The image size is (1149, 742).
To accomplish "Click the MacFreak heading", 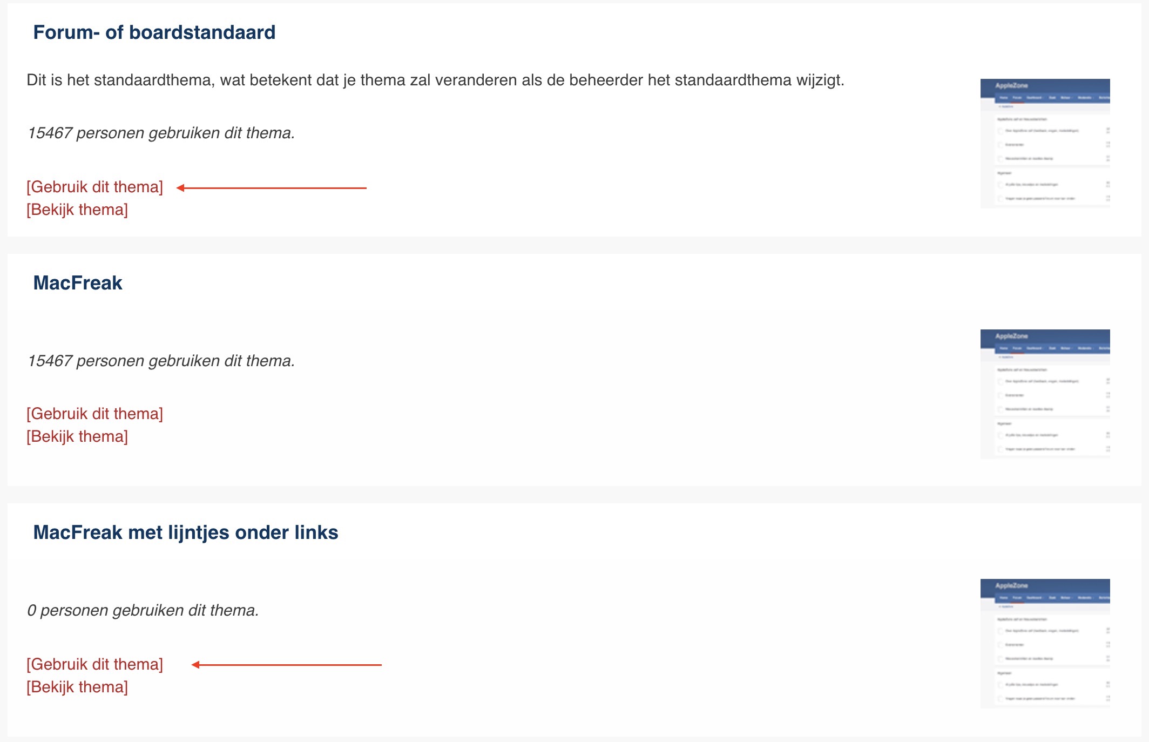I will pos(78,283).
